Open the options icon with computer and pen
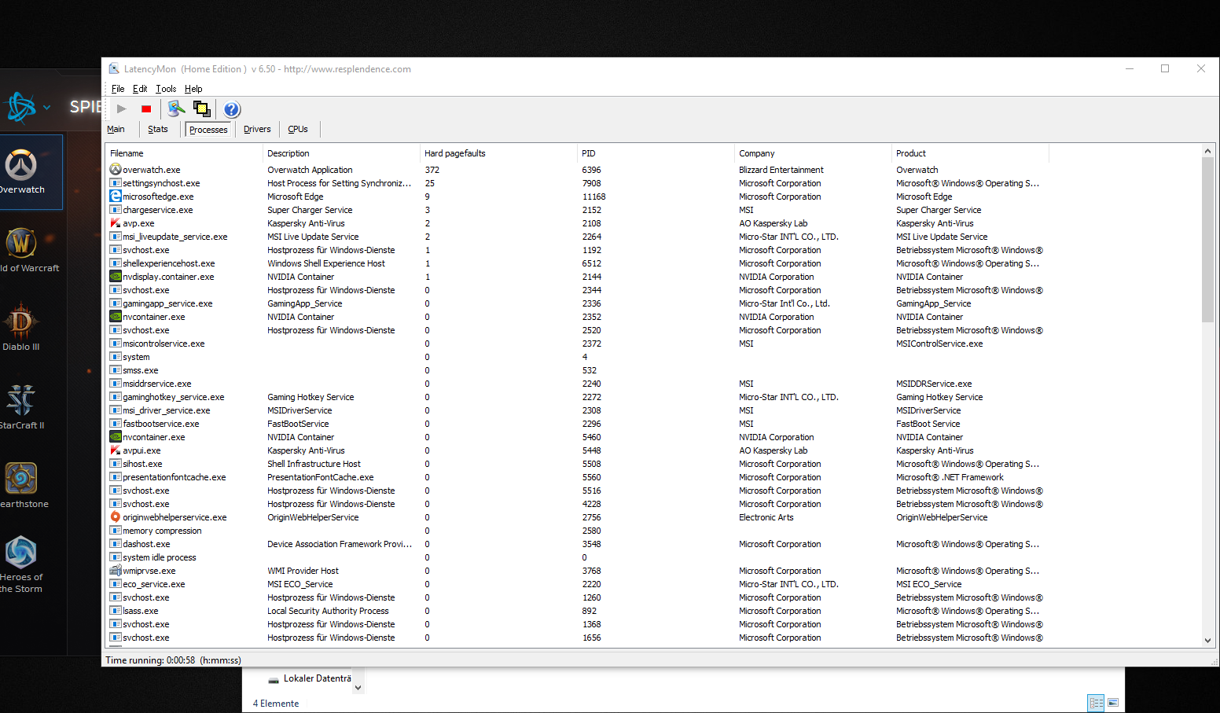 (176, 108)
